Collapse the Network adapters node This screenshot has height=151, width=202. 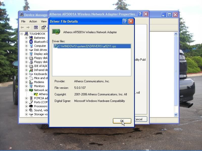click(x=26, y=90)
